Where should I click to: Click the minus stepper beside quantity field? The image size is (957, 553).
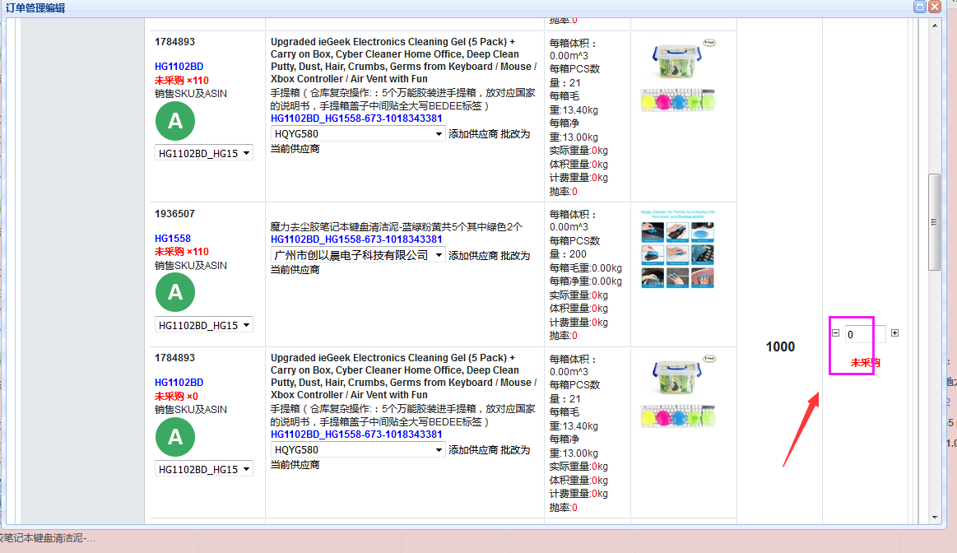835,333
